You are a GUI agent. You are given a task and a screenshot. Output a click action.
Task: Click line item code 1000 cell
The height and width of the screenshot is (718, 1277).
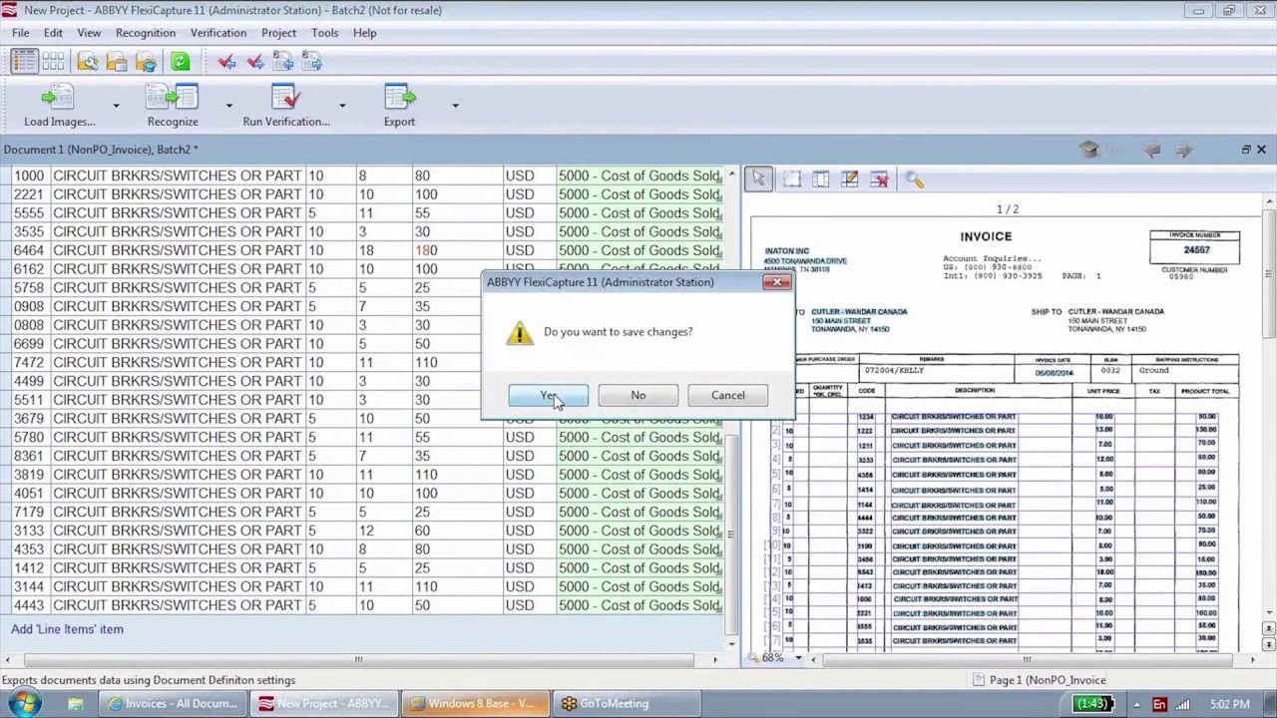pos(29,176)
